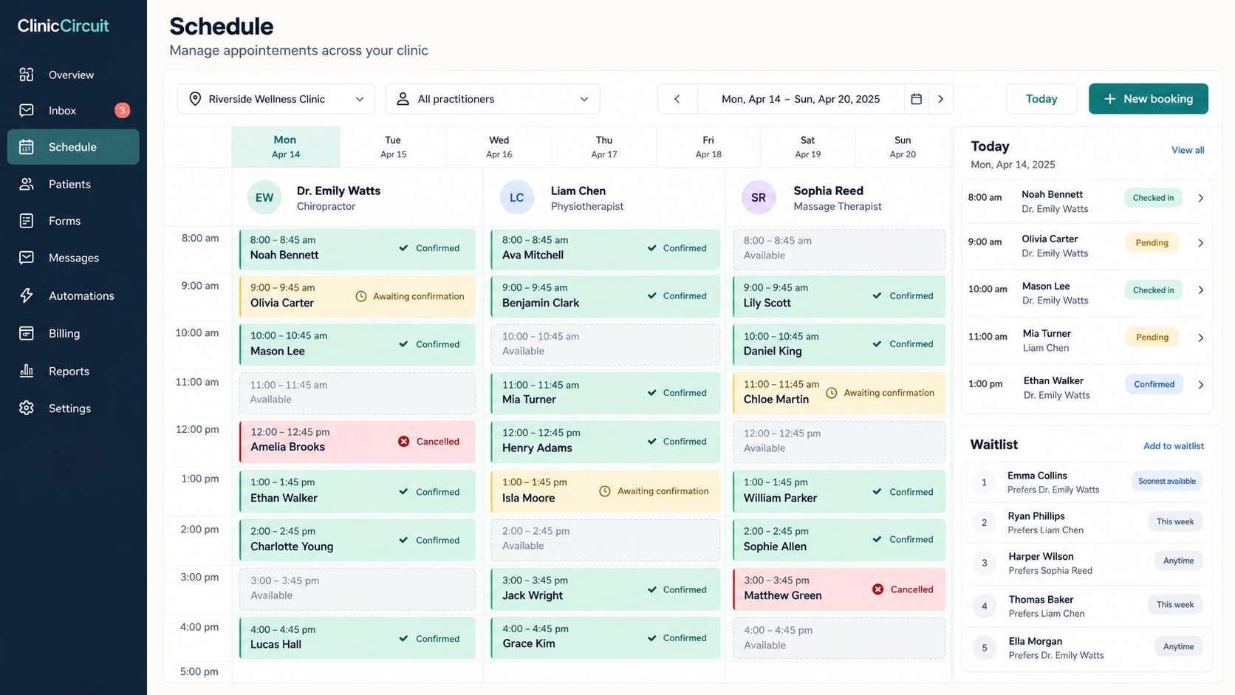Select the Thu Apr 17 day tab

(604, 147)
